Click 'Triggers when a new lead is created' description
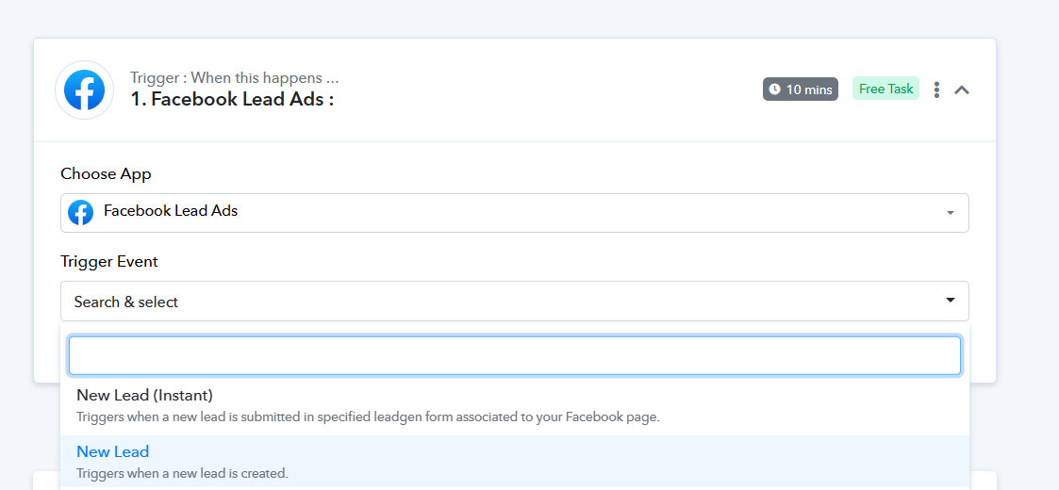Image resolution: width=1059 pixels, height=490 pixels. tap(182, 474)
